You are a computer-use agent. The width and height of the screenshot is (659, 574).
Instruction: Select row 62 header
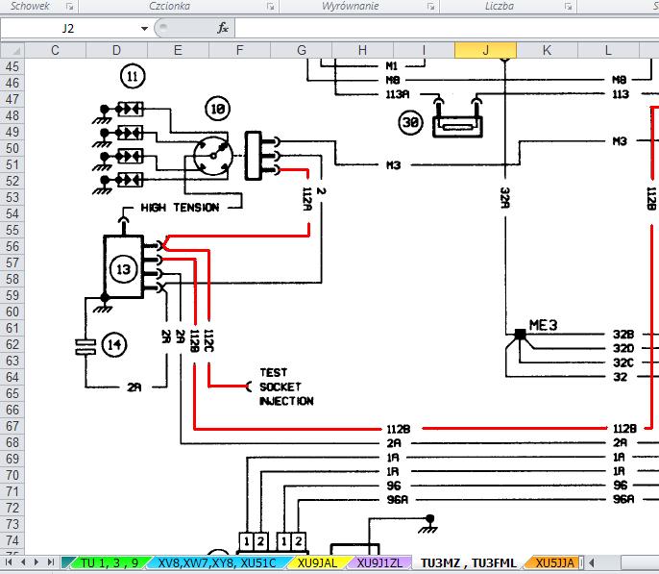tap(12, 344)
